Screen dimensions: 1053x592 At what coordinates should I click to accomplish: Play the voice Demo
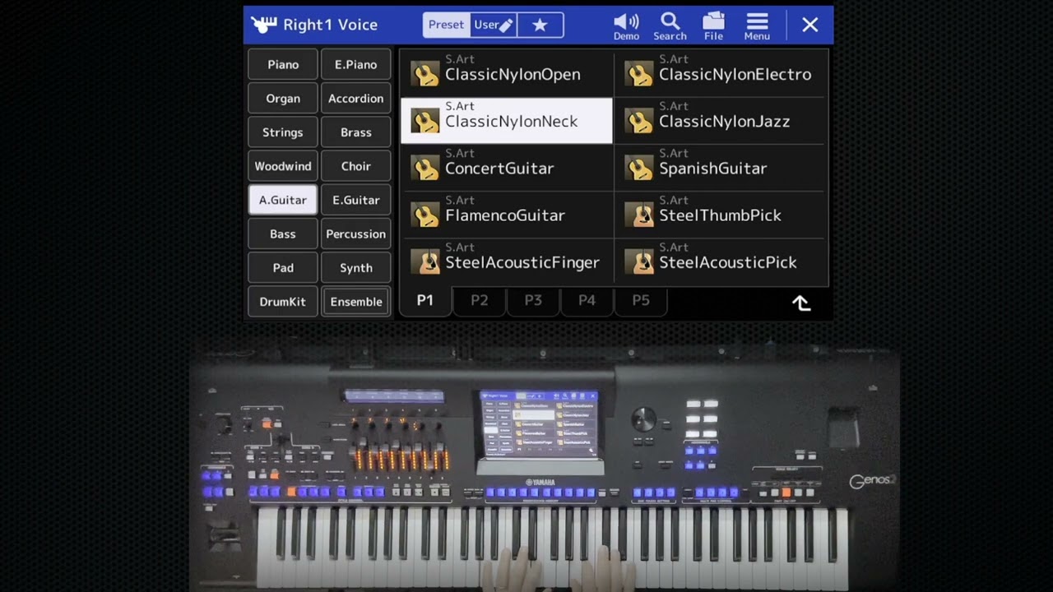coord(626,26)
